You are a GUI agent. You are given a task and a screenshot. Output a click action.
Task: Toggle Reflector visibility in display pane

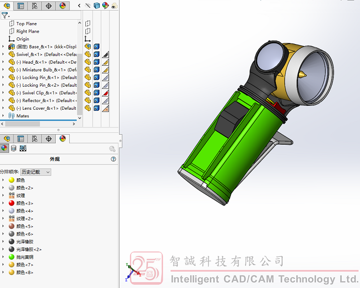tap(88, 101)
